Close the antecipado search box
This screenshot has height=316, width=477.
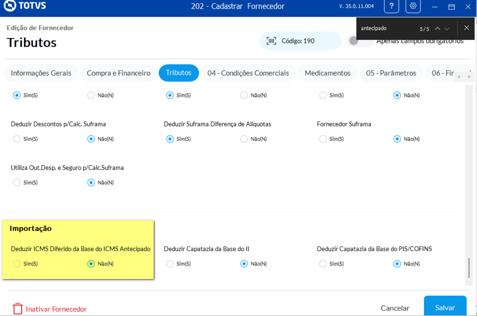(x=466, y=28)
